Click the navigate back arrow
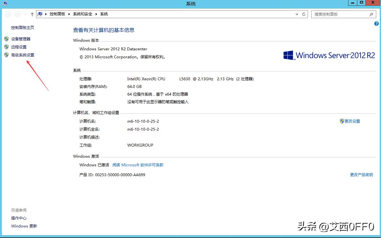This screenshot has height=238, width=381. coord(8,14)
